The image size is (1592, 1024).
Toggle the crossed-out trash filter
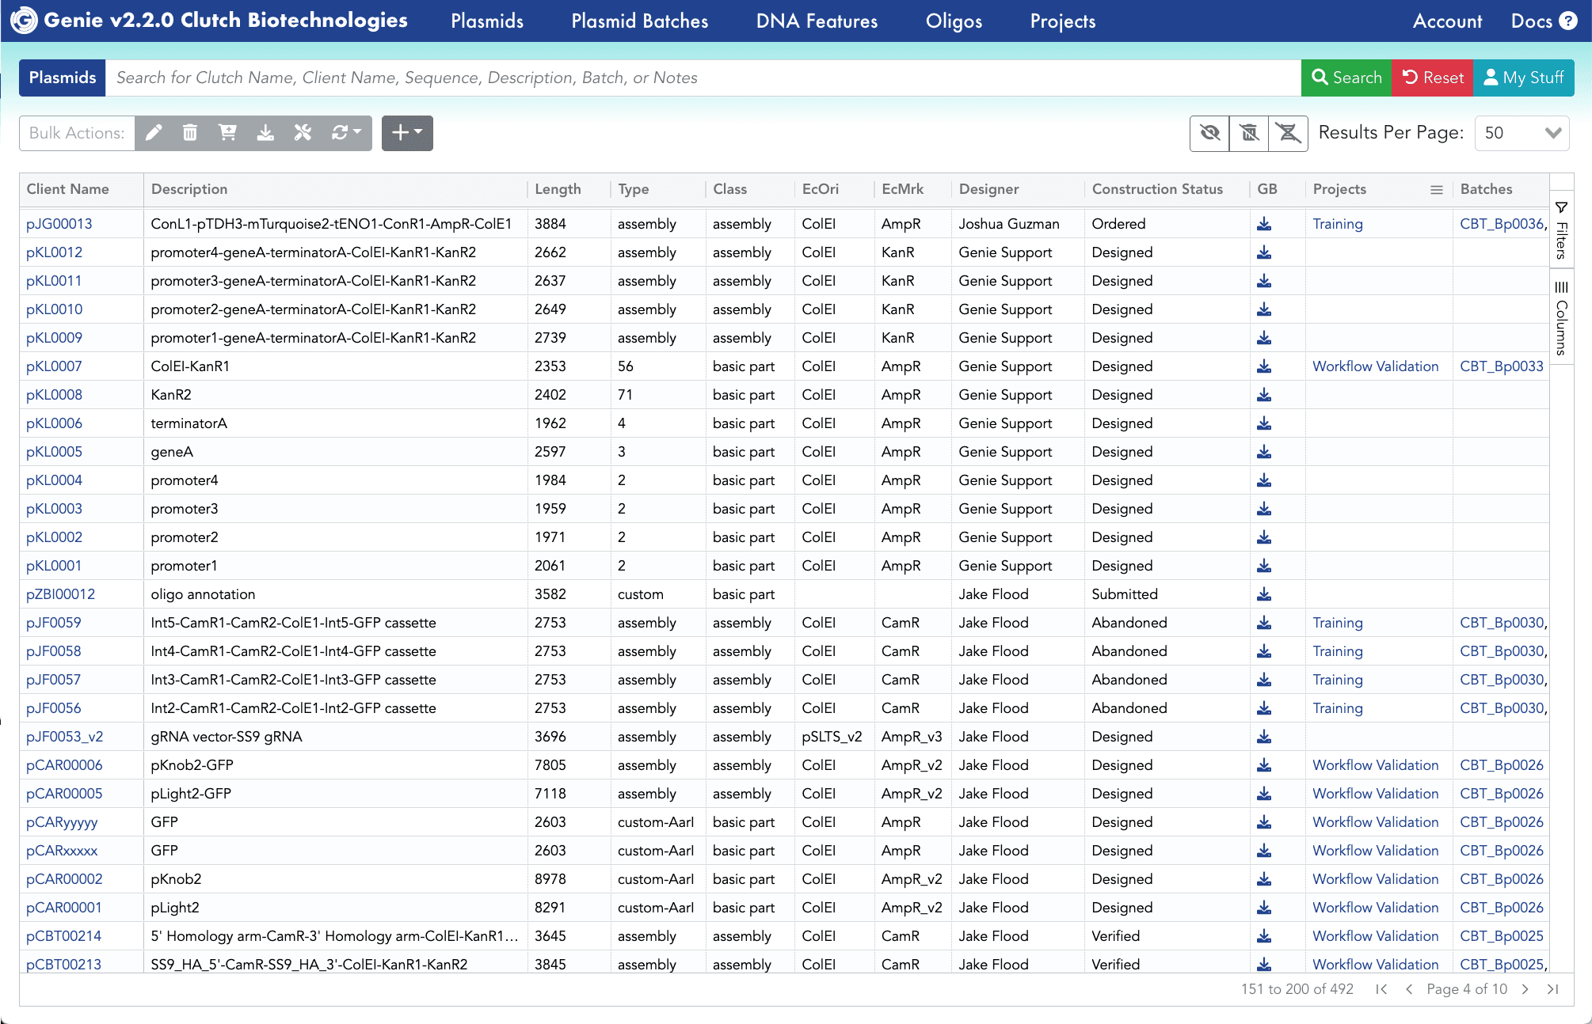[x=1249, y=133]
